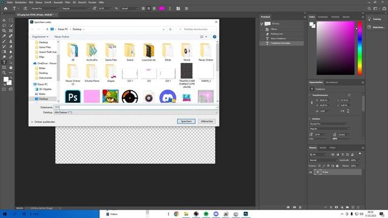
Task: Open the Datei menu
Action: click(x=10, y=2)
